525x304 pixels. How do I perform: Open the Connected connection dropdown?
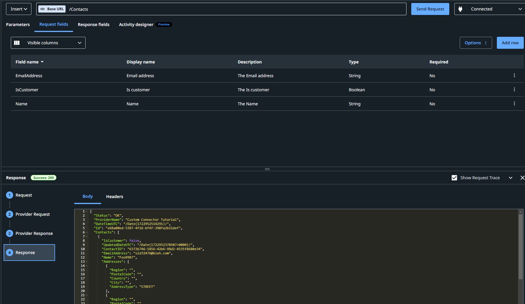coord(490,9)
